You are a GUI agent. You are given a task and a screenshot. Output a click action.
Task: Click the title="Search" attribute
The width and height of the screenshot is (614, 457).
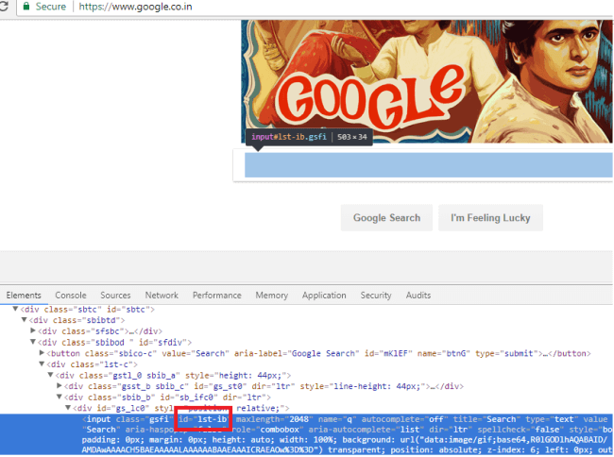click(485, 419)
